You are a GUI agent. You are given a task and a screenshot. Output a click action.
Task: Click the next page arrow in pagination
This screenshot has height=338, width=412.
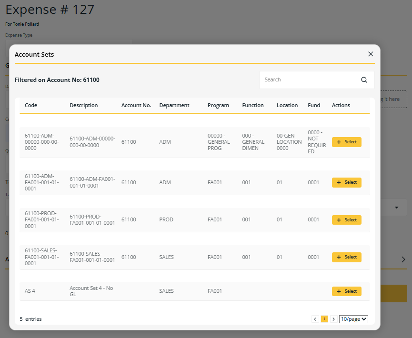[334, 318]
